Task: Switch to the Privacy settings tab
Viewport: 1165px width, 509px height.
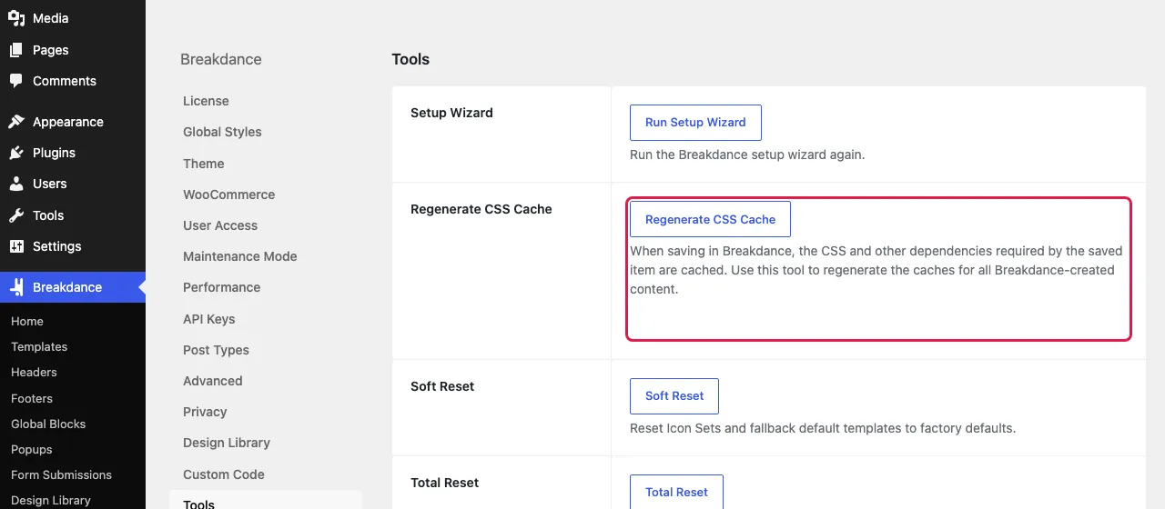Action: pyautogui.click(x=205, y=412)
